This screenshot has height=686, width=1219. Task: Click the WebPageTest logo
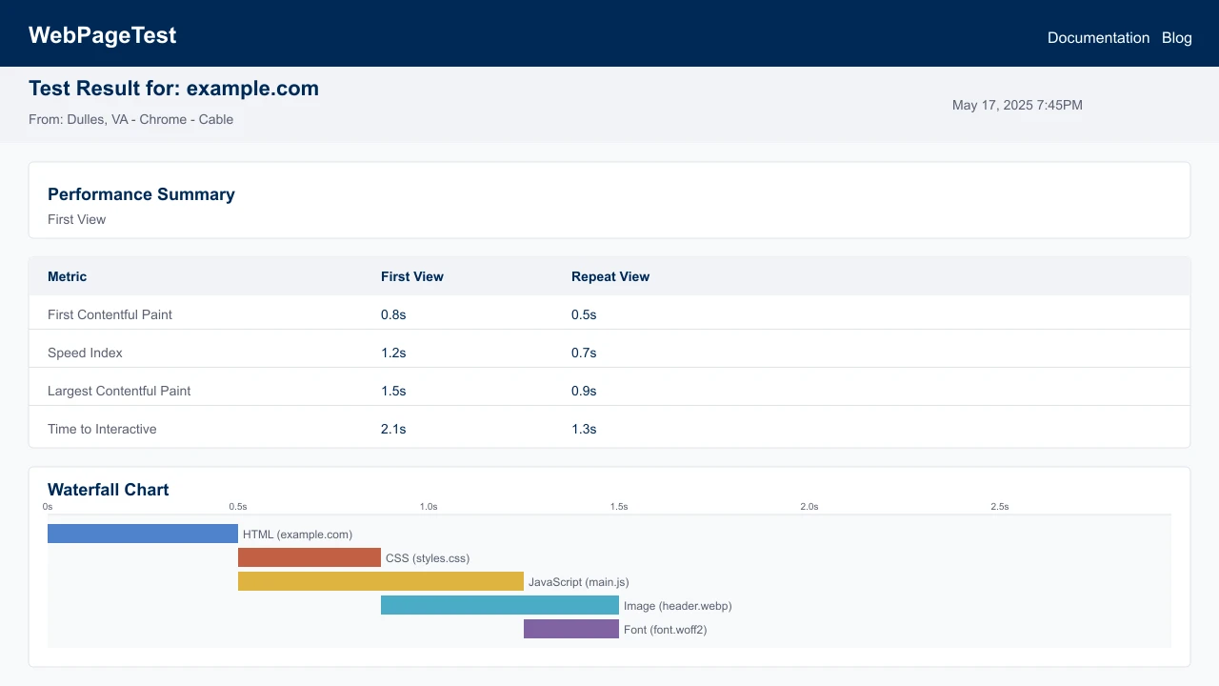point(103,35)
